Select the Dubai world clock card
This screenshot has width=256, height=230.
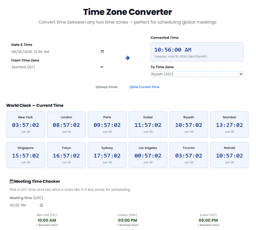[x=148, y=124]
